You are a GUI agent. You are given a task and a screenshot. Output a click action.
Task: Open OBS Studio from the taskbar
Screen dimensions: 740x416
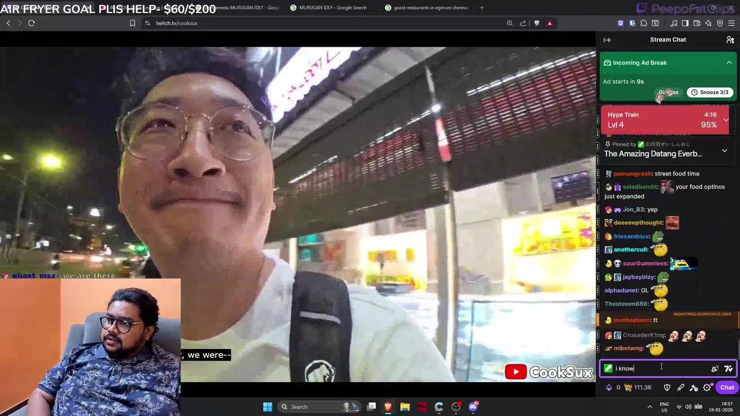point(456,407)
